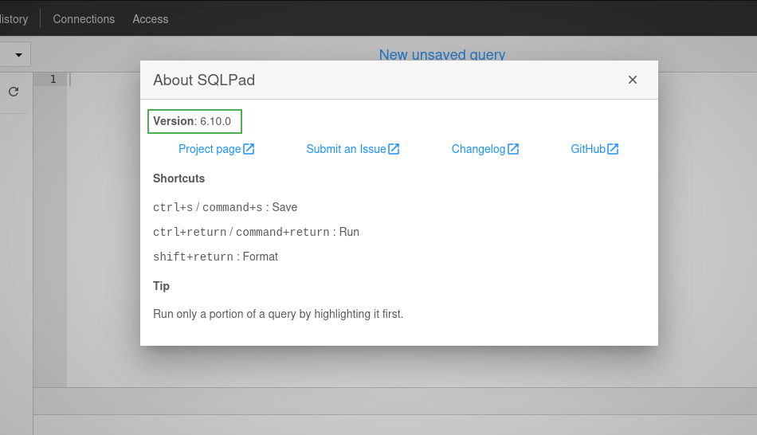Open the Connections menu item
Viewport: 757px width, 435px height.
click(84, 19)
